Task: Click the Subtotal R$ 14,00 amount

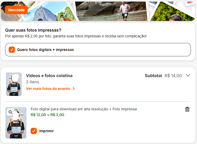Action: (173, 76)
